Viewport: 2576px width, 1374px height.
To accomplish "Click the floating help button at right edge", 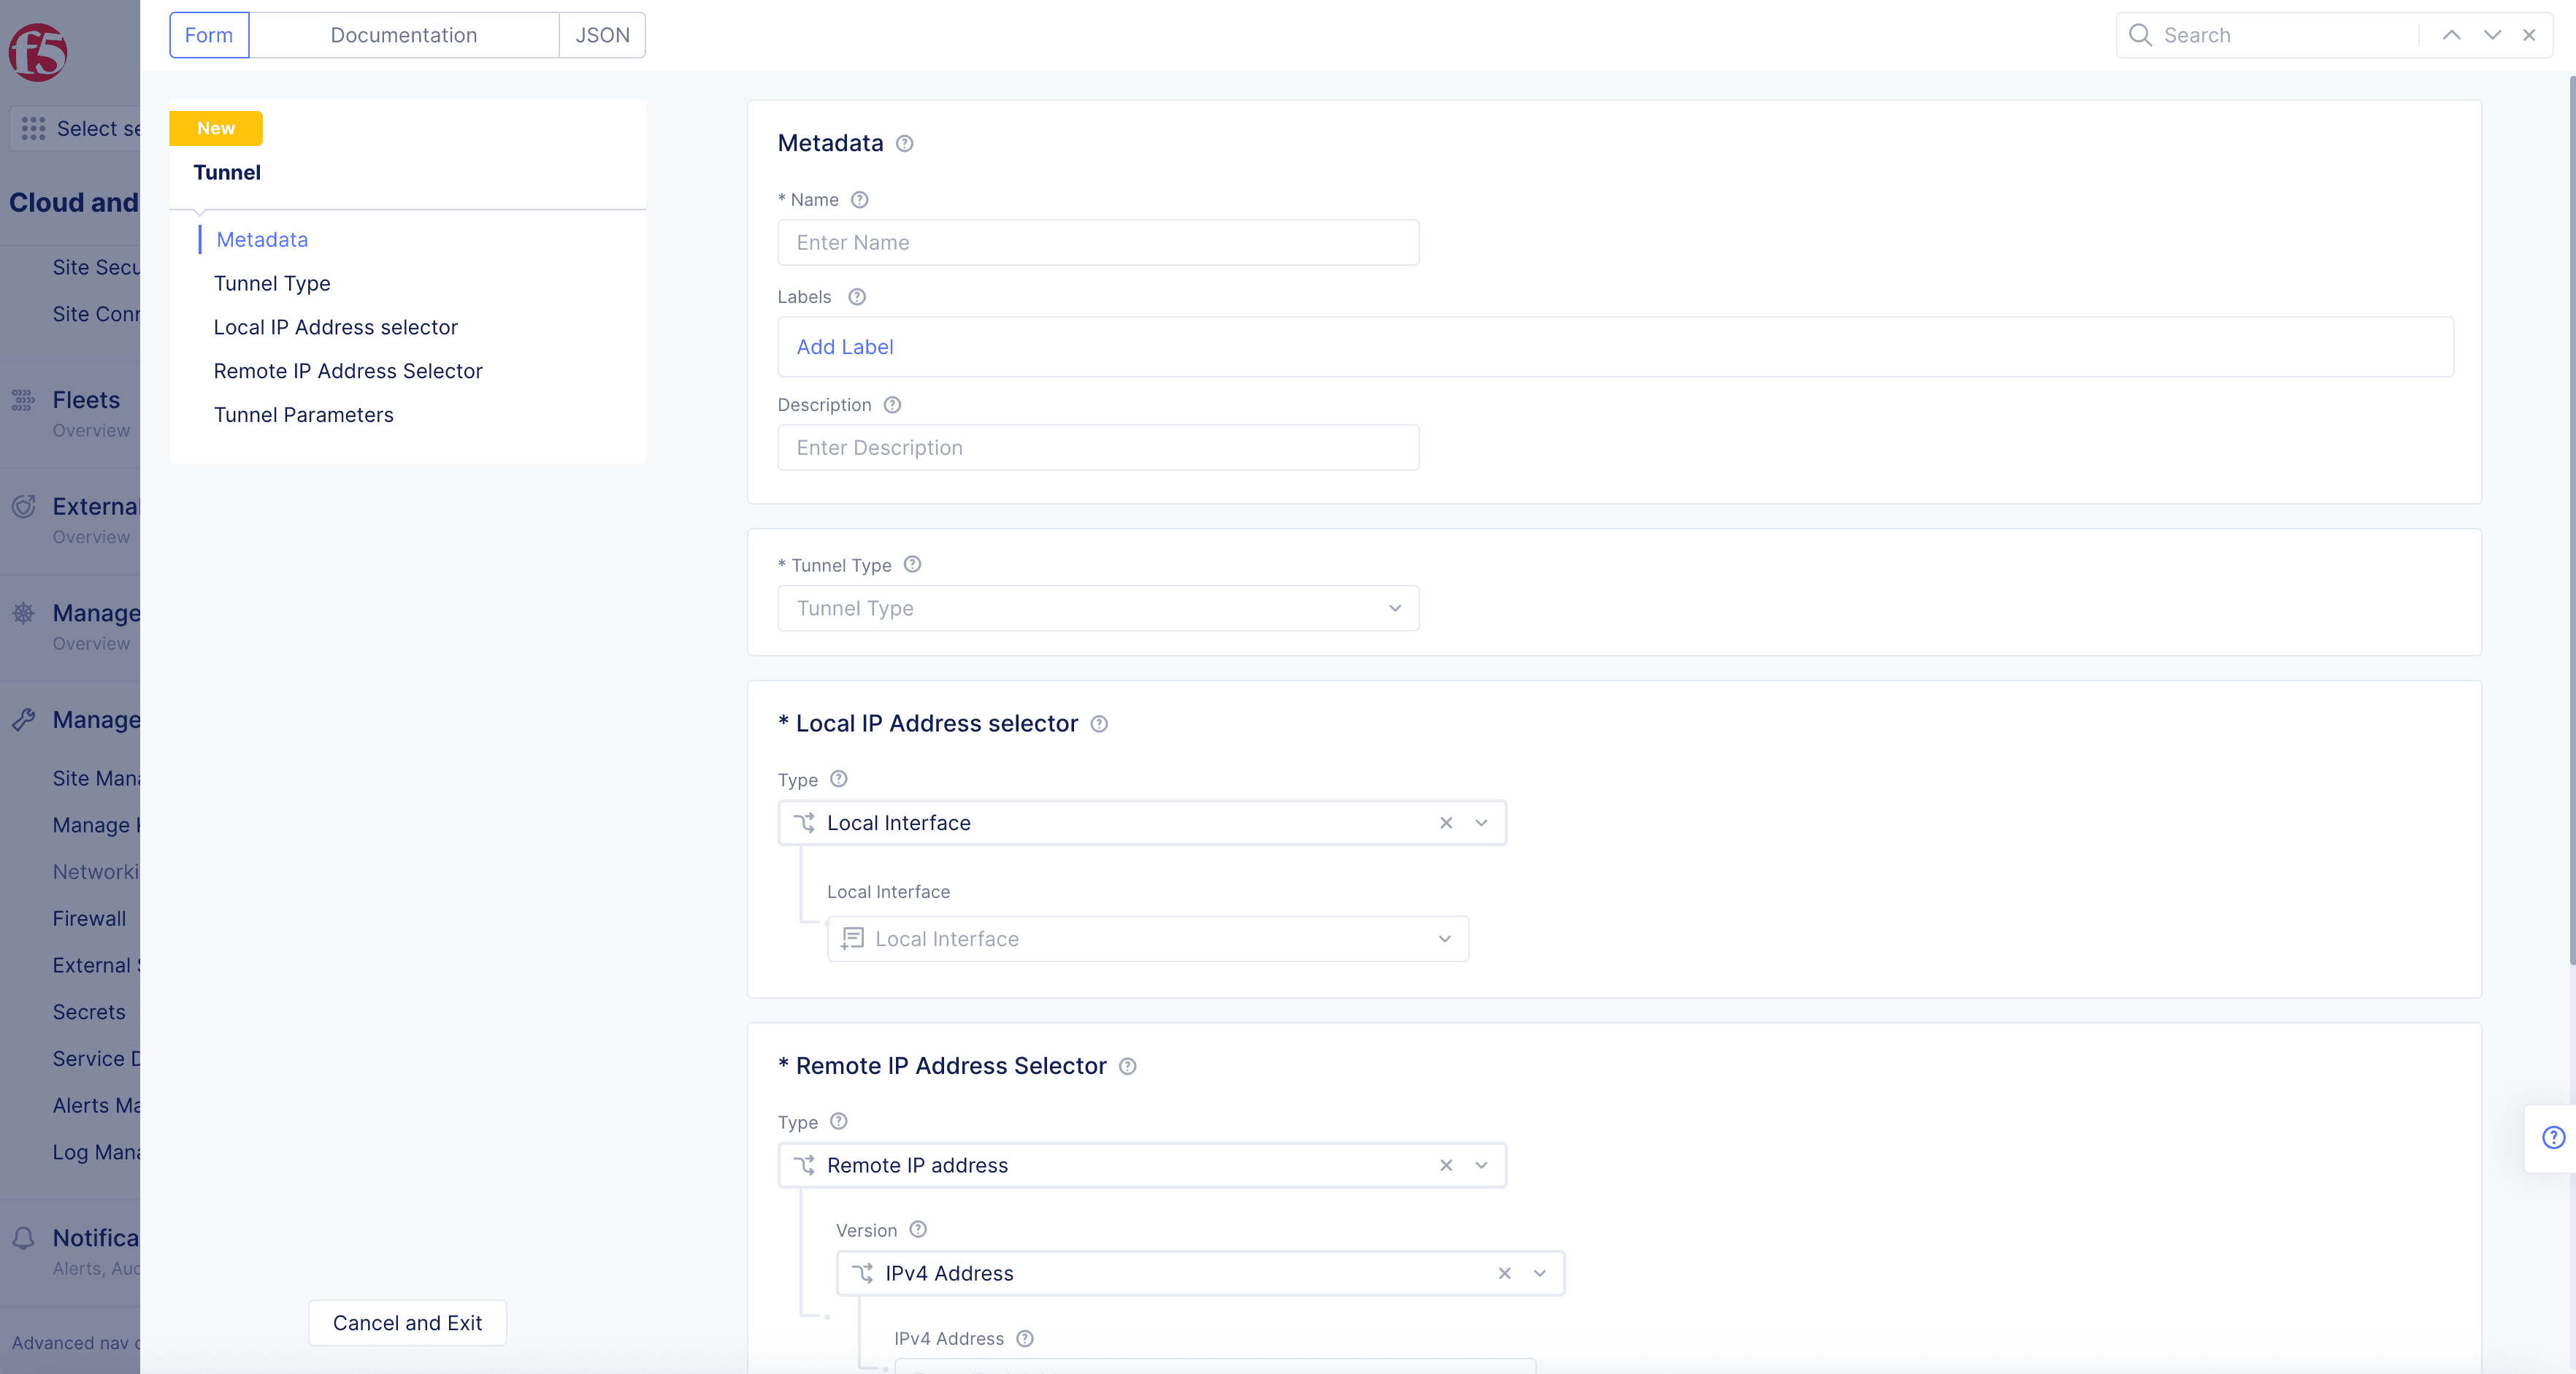I will (x=2553, y=1137).
